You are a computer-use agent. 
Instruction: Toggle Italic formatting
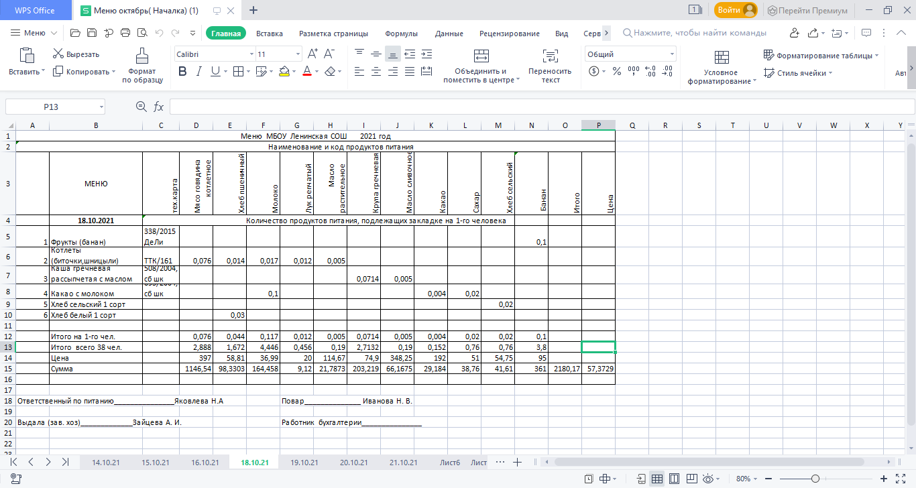point(198,71)
